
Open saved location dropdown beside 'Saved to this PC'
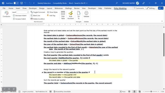87,3
